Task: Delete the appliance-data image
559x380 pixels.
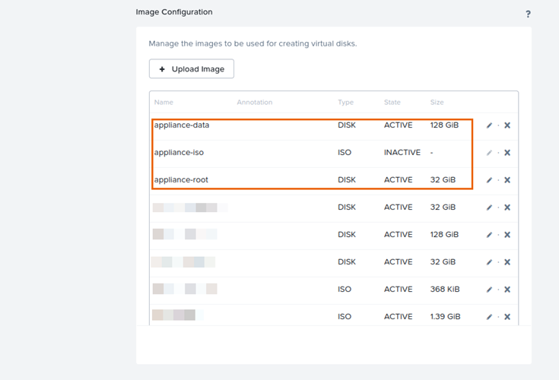Action: click(x=507, y=125)
